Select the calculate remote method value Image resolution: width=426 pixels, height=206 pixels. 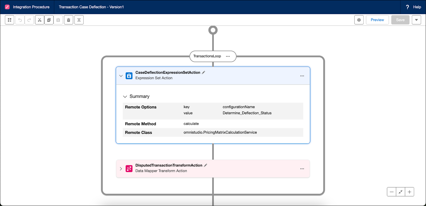(x=191, y=124)
